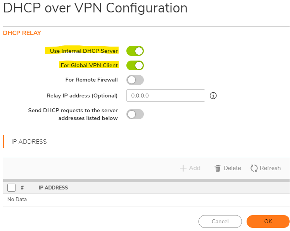Focus the Relay IP address input field
This screenshot has width=290, height=231.
point(166,96)
